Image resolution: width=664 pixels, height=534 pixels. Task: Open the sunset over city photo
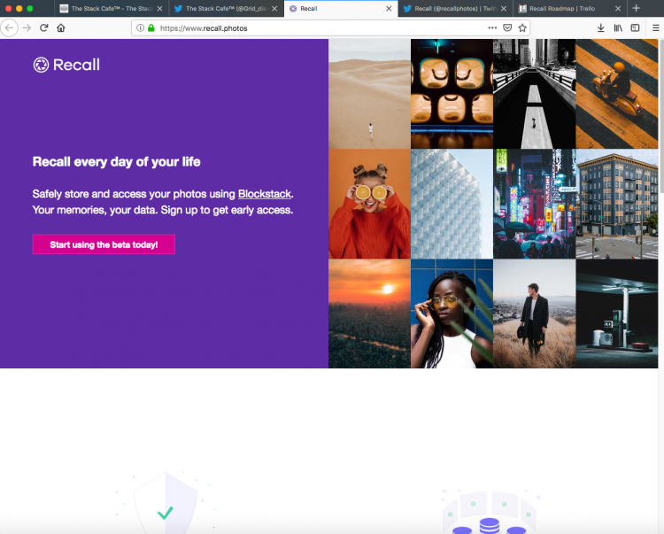click(x=369, y=313)
